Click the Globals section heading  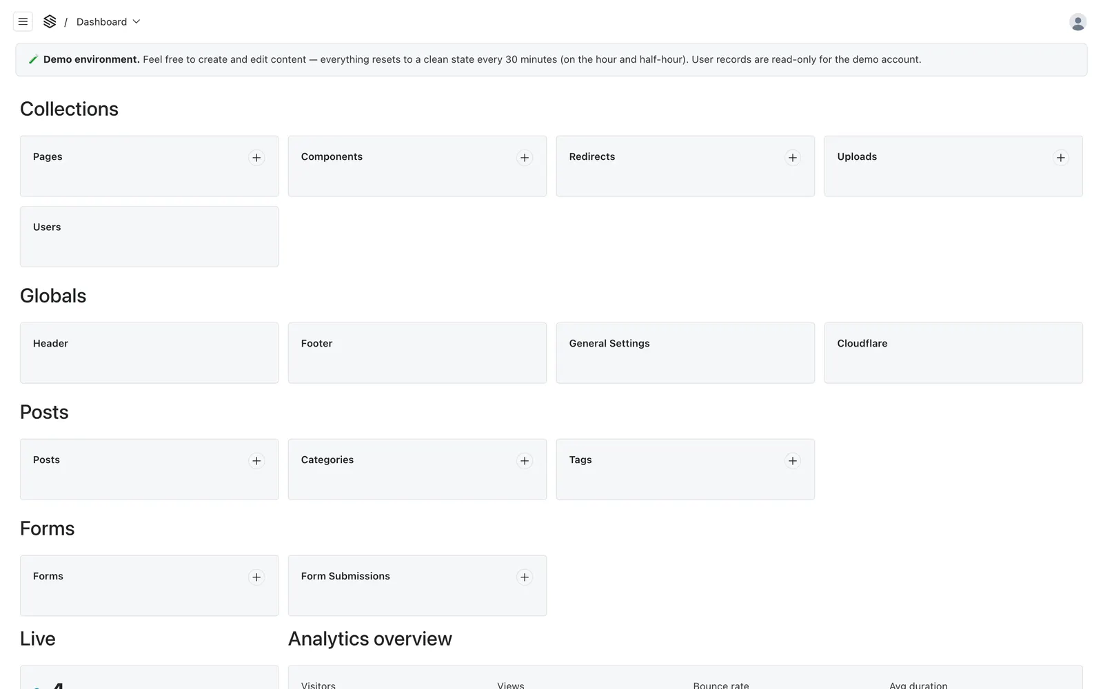(53, 296)
